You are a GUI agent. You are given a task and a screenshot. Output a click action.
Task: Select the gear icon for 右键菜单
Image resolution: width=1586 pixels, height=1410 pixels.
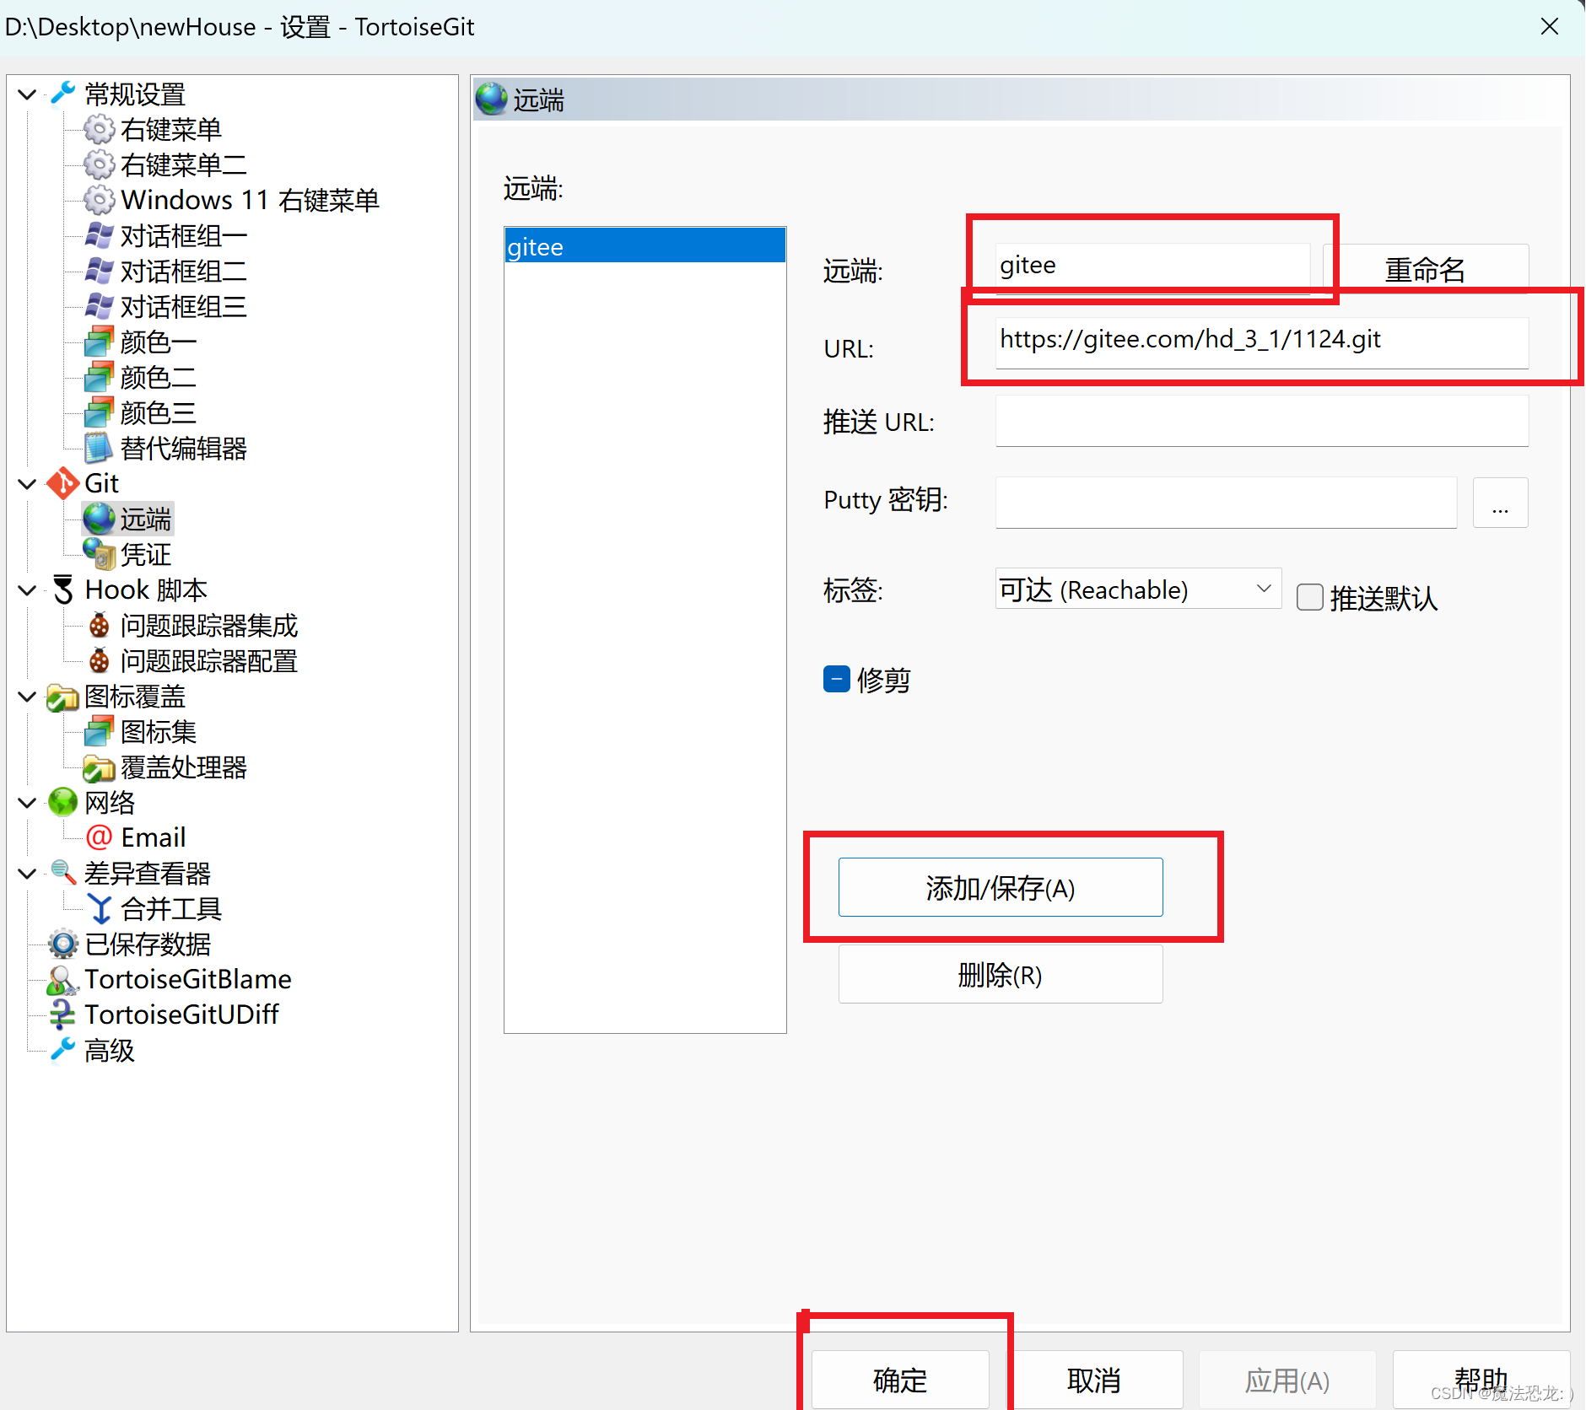[x=99, y=129]
